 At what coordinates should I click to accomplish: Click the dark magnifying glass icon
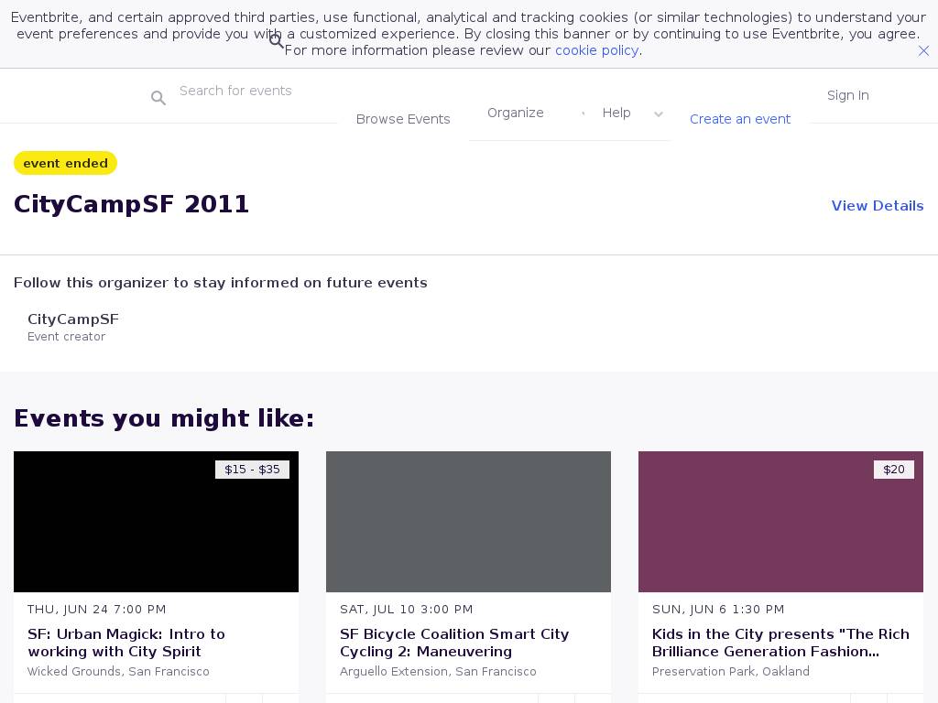tap(276, 40)
